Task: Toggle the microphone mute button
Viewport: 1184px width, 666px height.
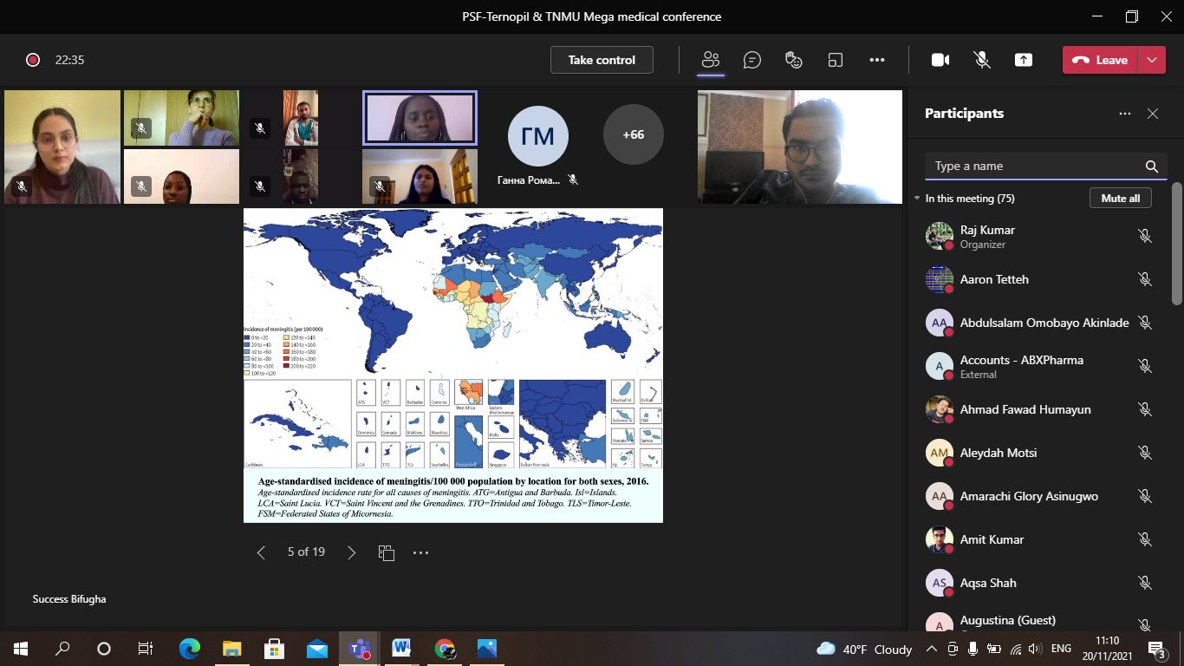Action: [982, 60]
